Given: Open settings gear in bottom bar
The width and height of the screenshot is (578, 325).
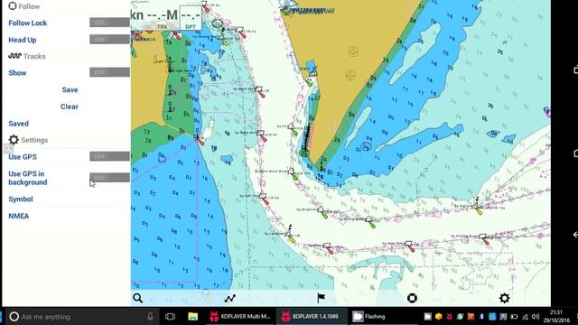Looking at the screenshot, I should (x=504, y=298).
